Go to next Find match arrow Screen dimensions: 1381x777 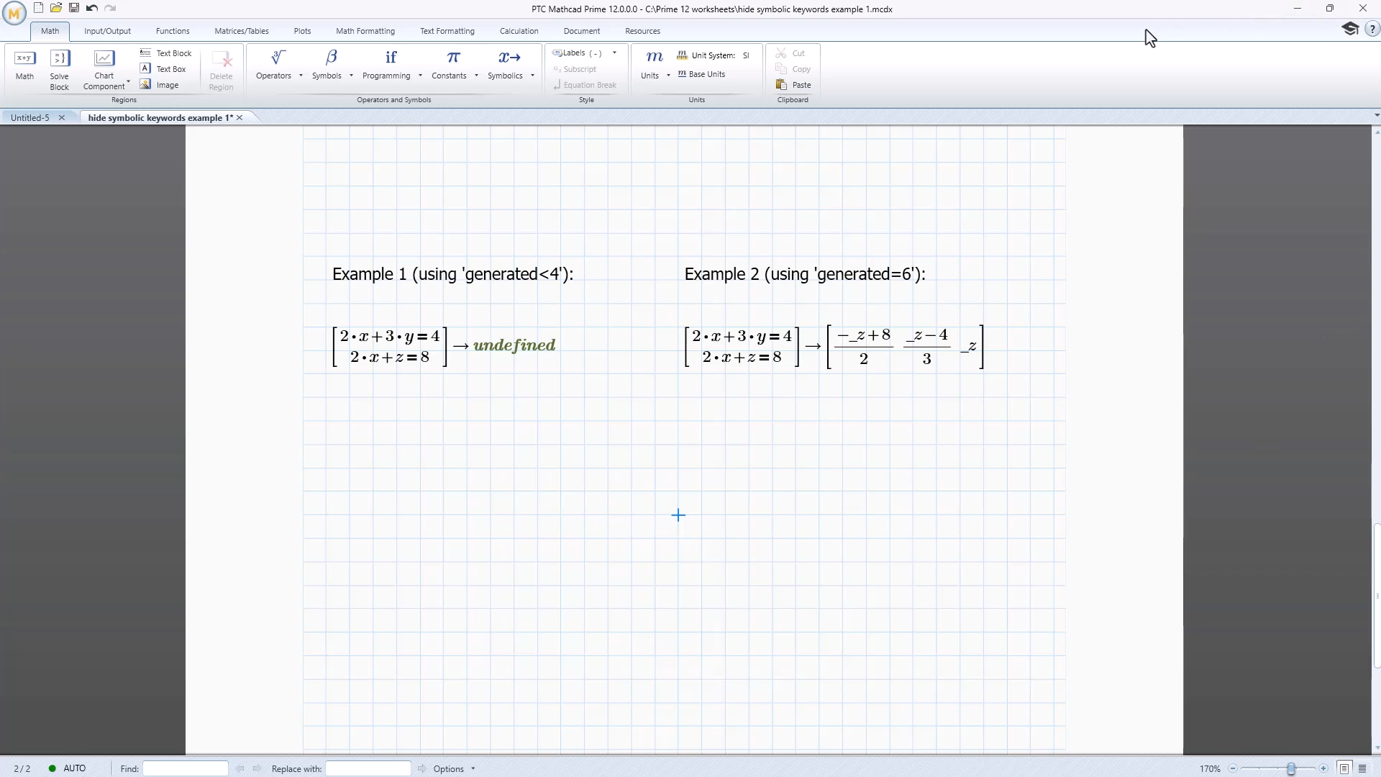(257, 768)
